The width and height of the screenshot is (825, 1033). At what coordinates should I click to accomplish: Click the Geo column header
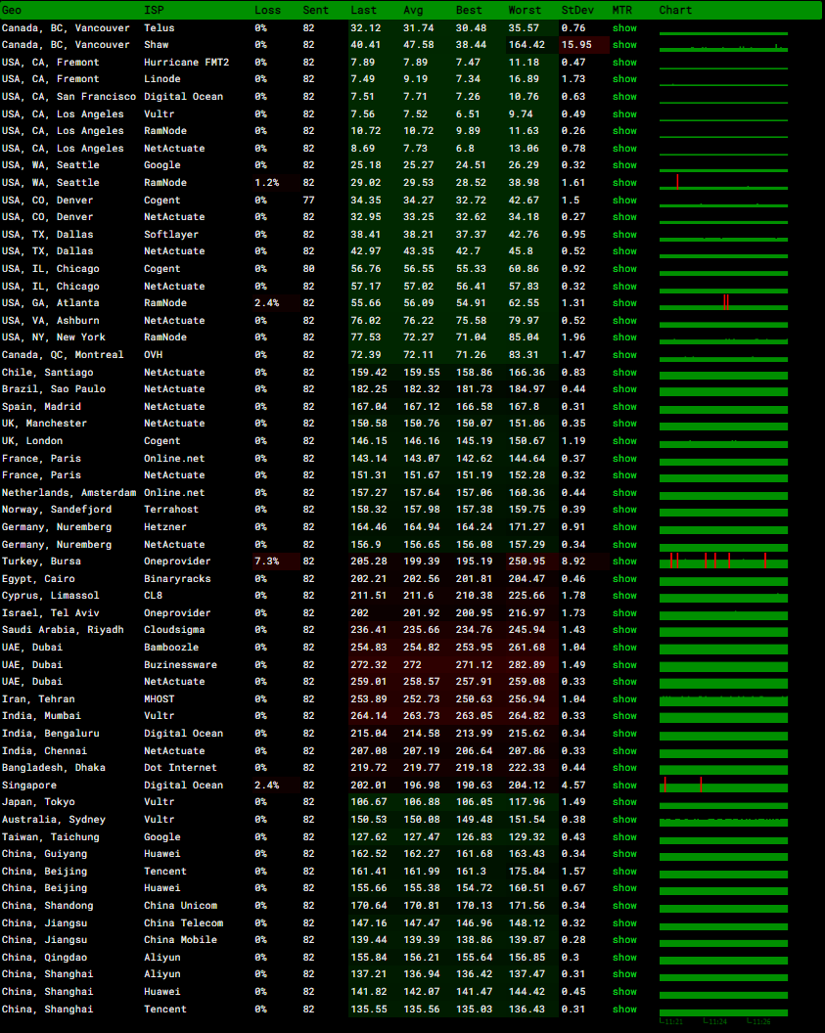12,10
